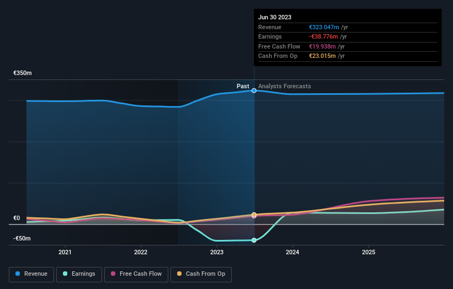
Task: Select the blue Revenue data point marker
Action: click(x=254, y=90)
